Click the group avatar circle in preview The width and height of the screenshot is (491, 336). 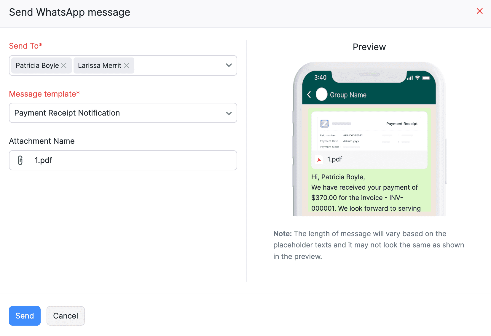(x=321, y=95)
